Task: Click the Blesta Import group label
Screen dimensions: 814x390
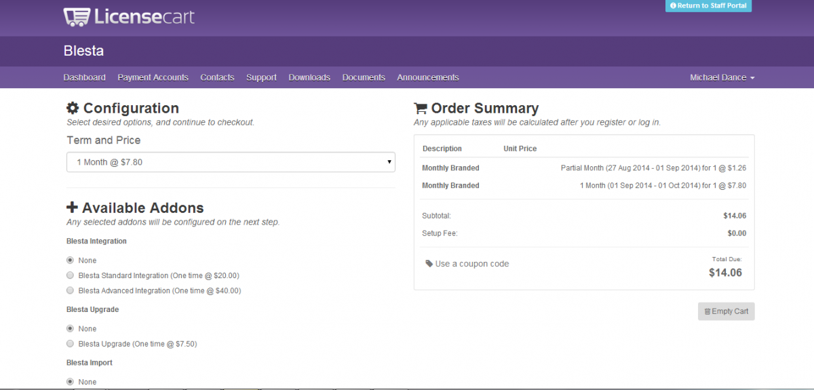Action: 90,363
